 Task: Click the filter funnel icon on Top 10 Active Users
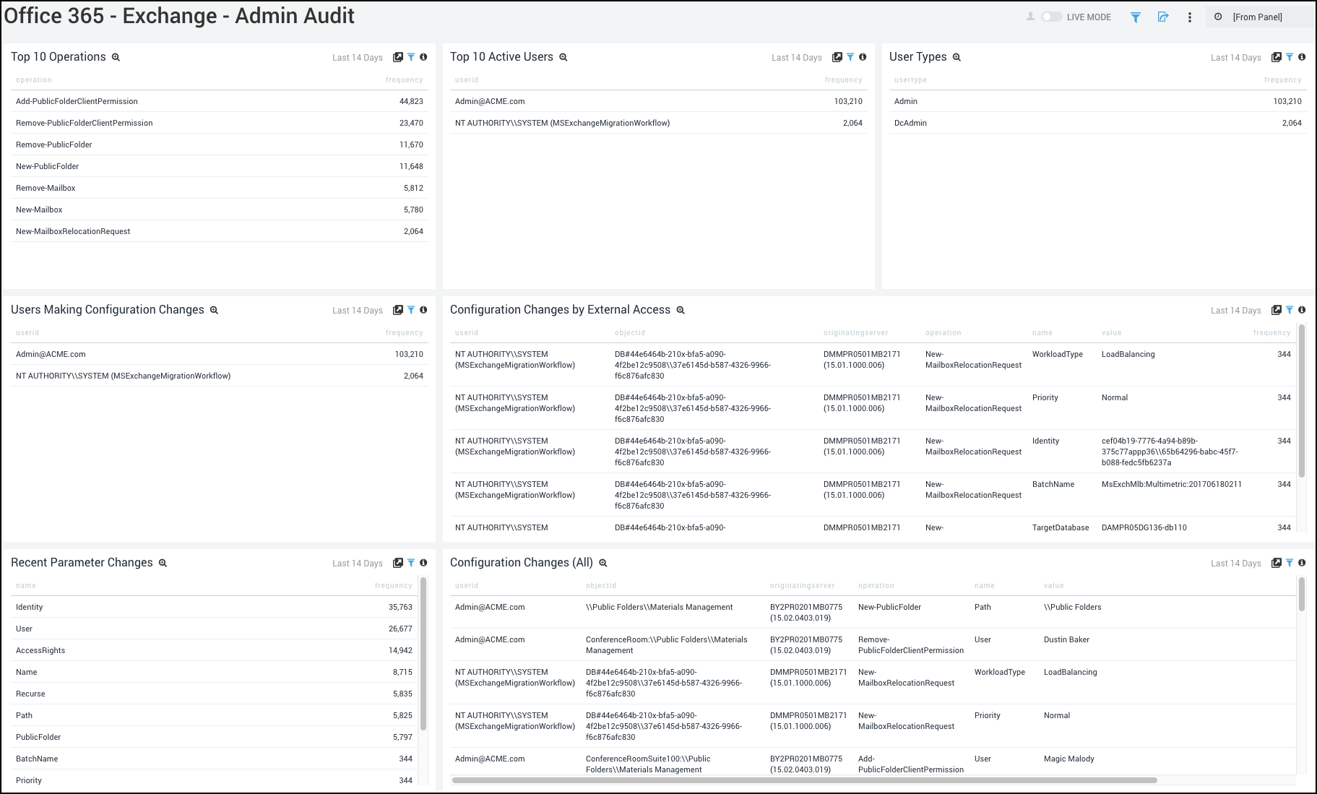[850, 57]
